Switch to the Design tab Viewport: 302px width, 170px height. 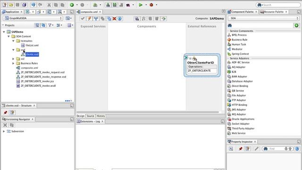point(81,116)
